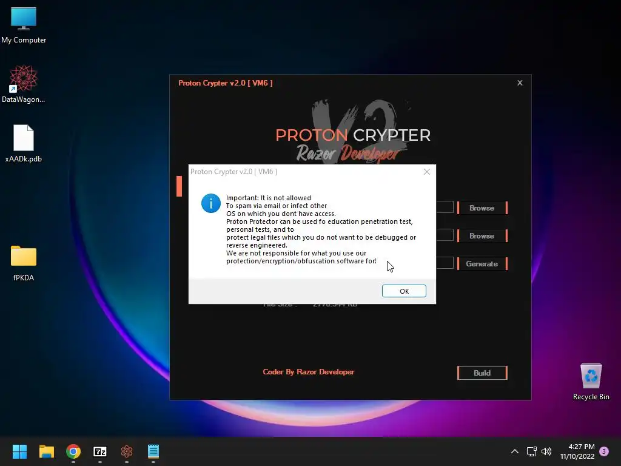Open the notepad app in taskbar
This screenshot has height=466, width=621.
pyautogui.click(x=153, y=451)
